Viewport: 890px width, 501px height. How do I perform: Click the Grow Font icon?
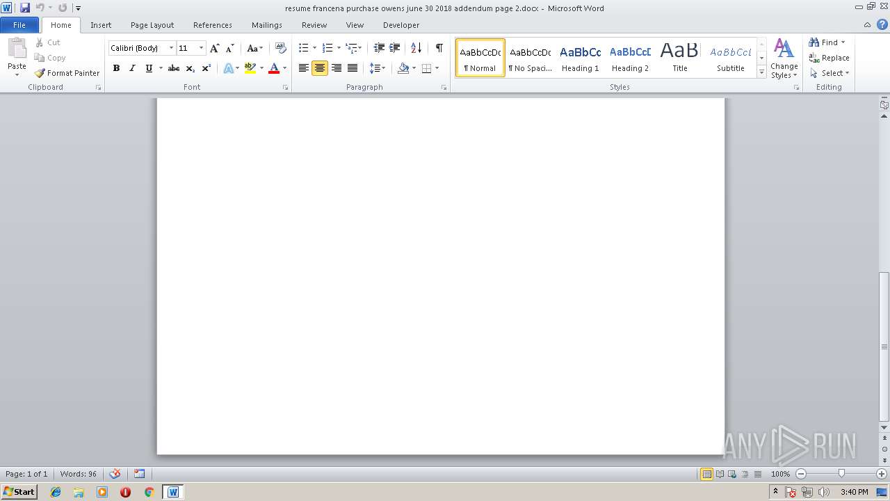[214, 48]
